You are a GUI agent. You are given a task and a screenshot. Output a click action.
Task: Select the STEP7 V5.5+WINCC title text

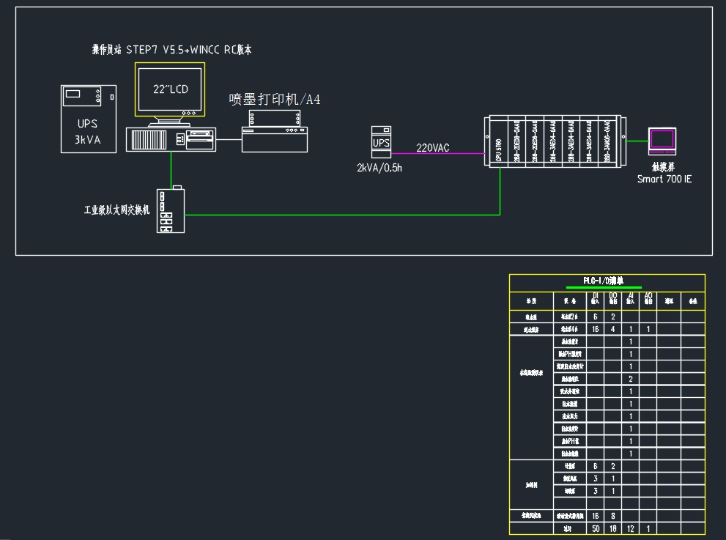(x=171, y=50)
